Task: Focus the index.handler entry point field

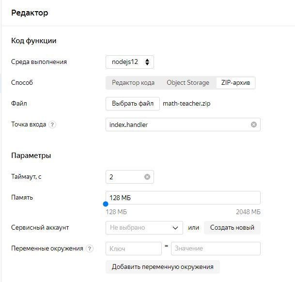Action: (183, 125)
